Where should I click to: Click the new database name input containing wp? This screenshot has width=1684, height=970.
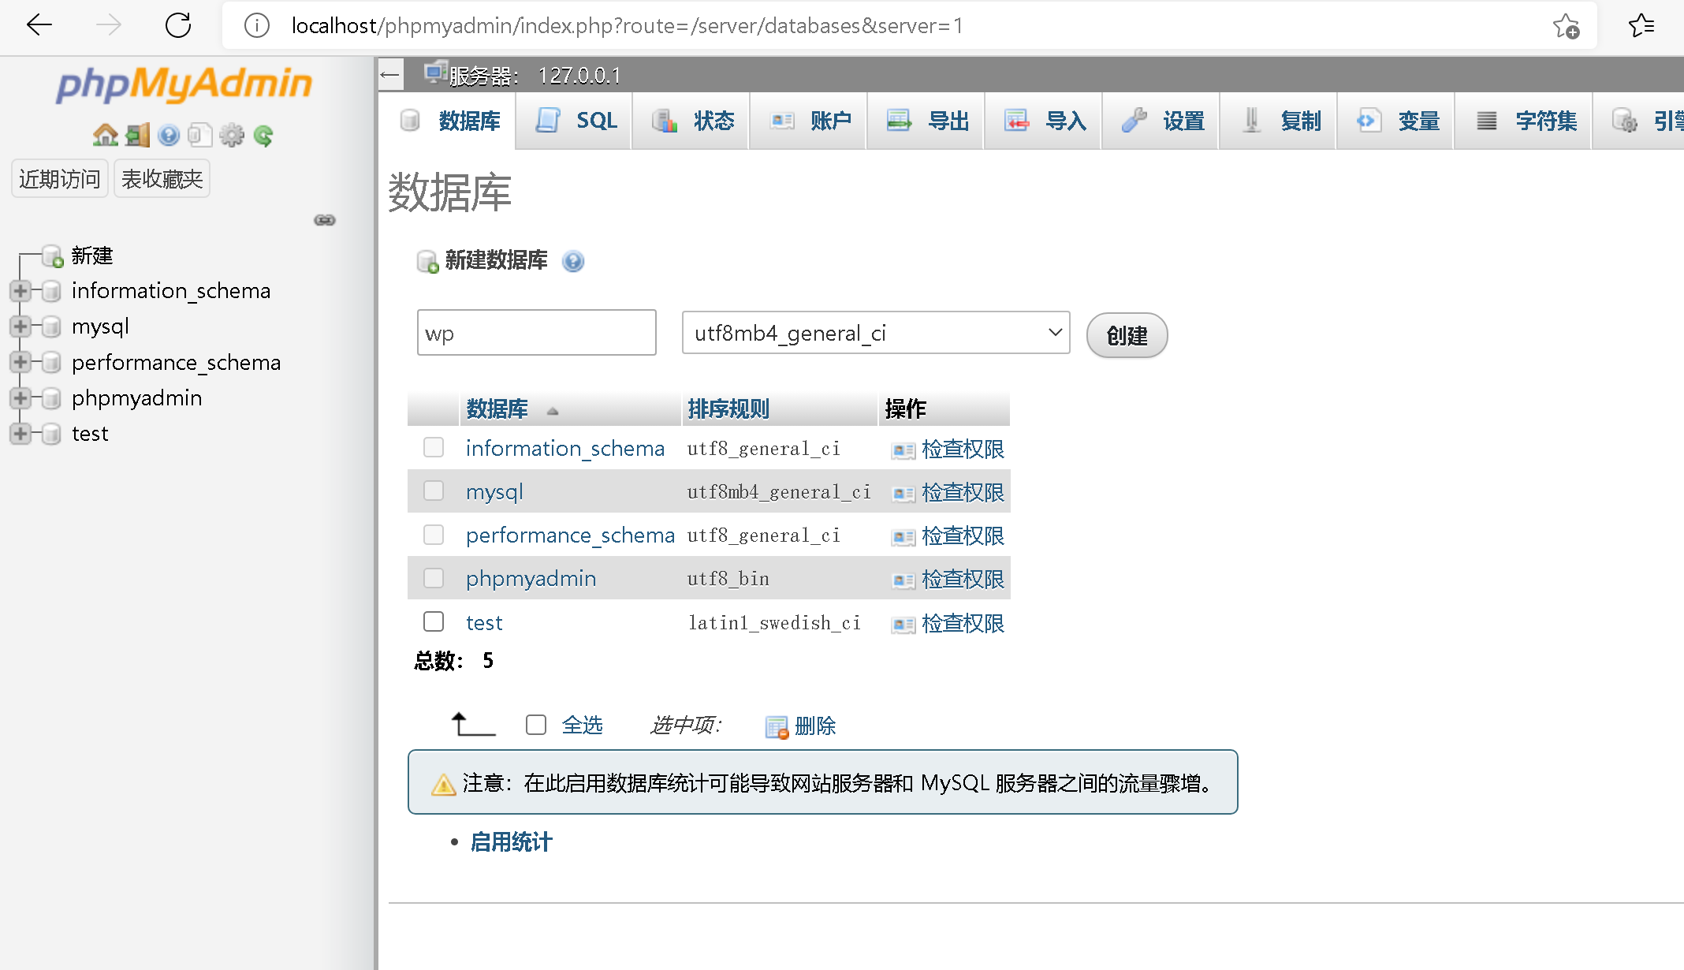536,332
